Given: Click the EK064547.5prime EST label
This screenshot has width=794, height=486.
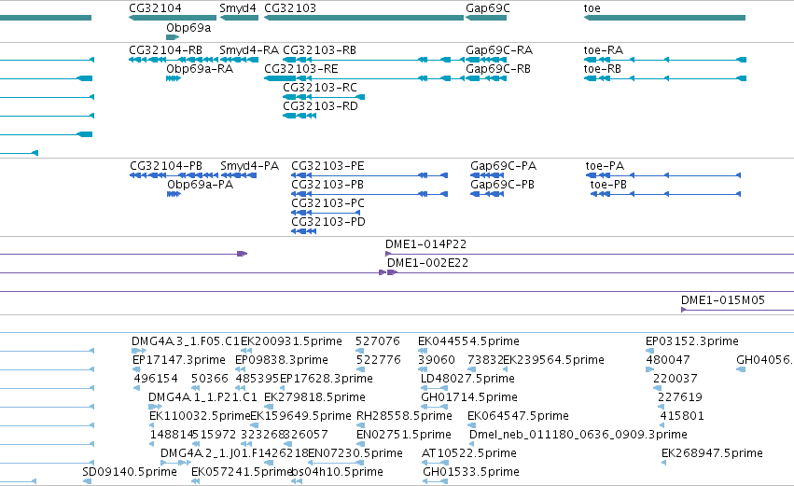Looking at the screenshot, I should [519, 417].
